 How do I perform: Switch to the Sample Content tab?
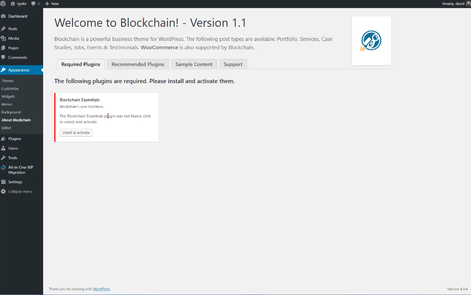(194, 64)
